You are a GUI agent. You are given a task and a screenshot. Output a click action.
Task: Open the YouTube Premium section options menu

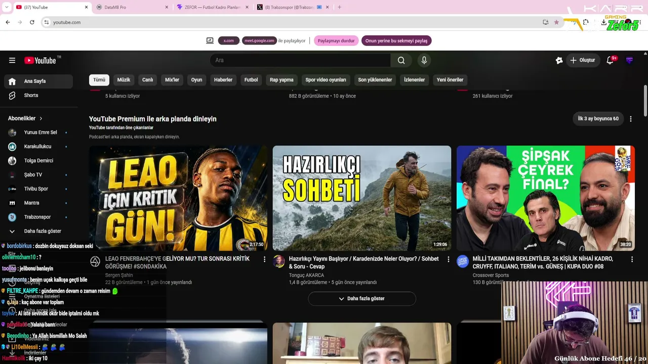(x=631, y=119)
